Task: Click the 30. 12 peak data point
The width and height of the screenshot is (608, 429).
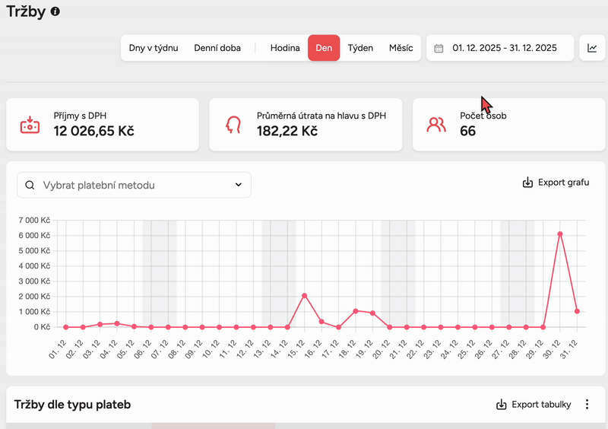Action: (x=560, y=234)
